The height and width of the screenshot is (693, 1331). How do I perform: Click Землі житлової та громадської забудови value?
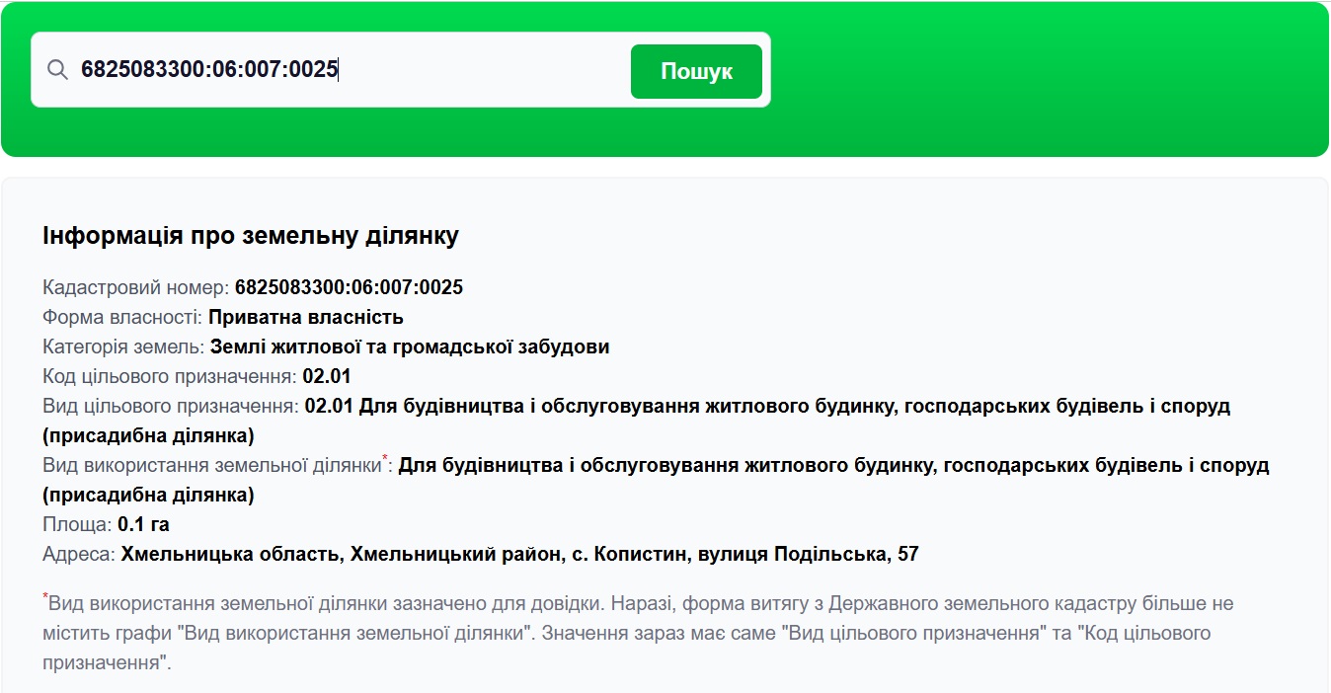(x=409, y=347)
